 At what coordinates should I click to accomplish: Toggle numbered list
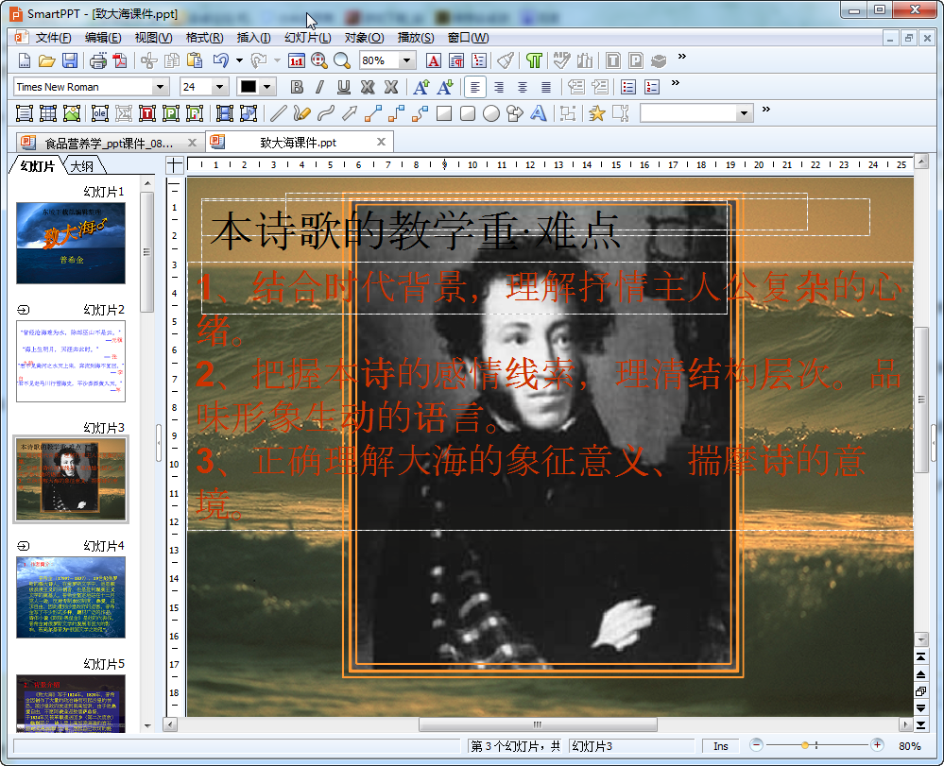pos(652,87)
